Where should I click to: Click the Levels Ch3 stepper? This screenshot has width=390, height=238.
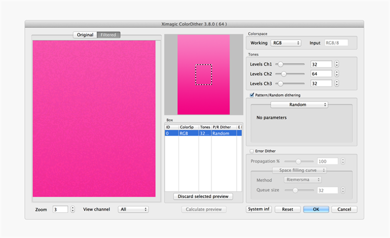pos(337,83)
